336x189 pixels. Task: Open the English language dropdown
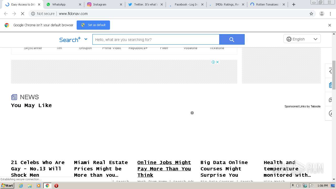click(302, 39)
